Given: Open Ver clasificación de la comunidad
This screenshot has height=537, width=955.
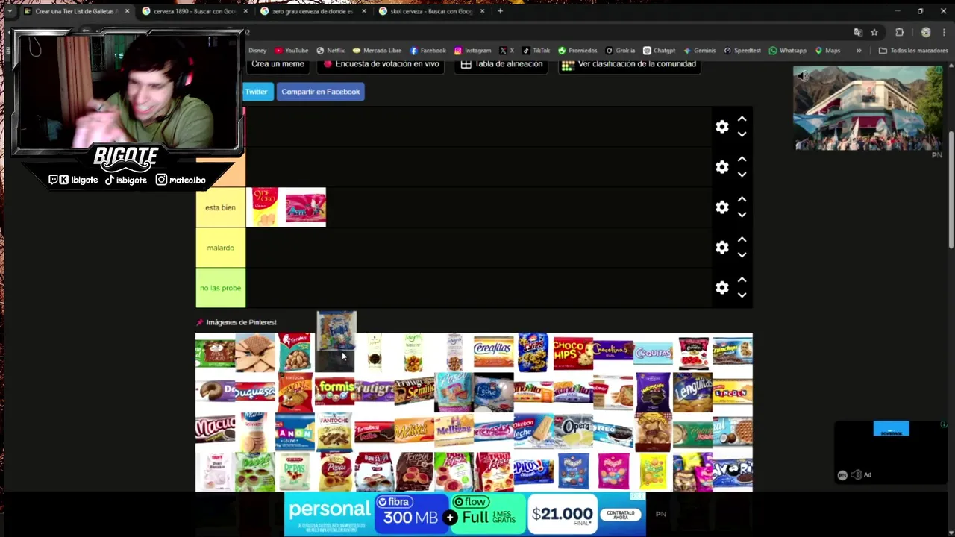Looking at the screenshot, I should coord(629,65).
